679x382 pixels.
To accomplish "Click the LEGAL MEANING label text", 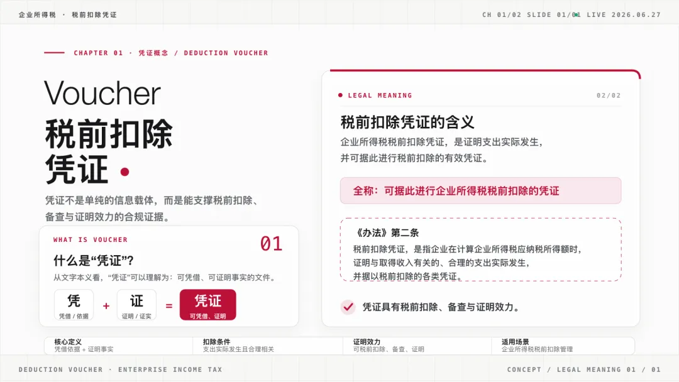I will 380,95.
